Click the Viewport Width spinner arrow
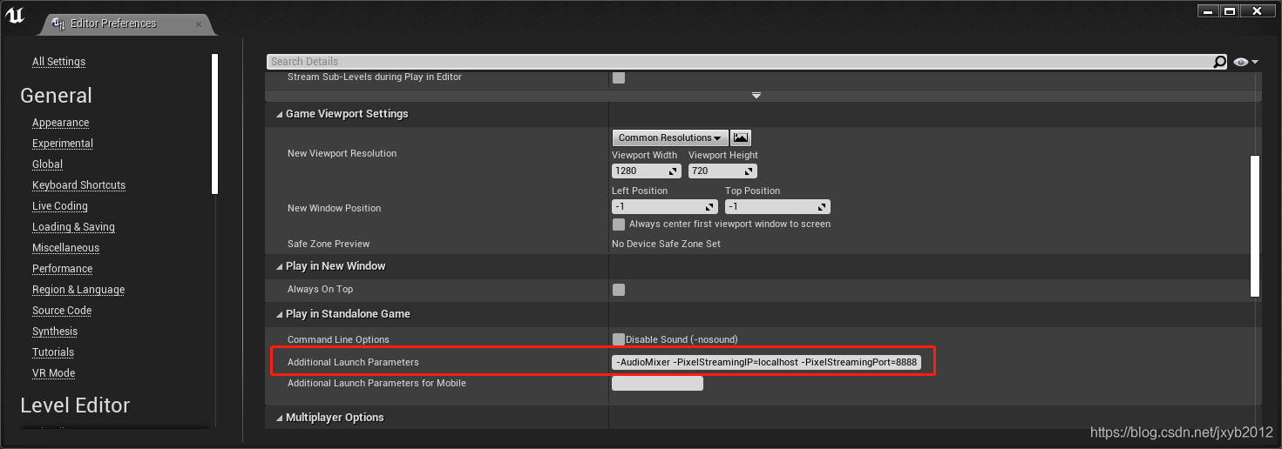The image size is (1282, 449). 674,171
